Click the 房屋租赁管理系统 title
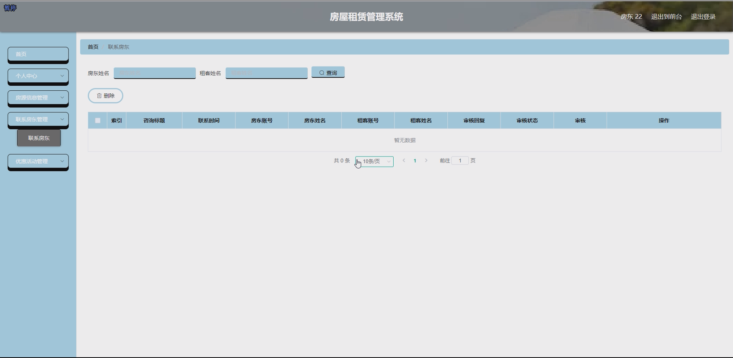 (x=366, y=17)
